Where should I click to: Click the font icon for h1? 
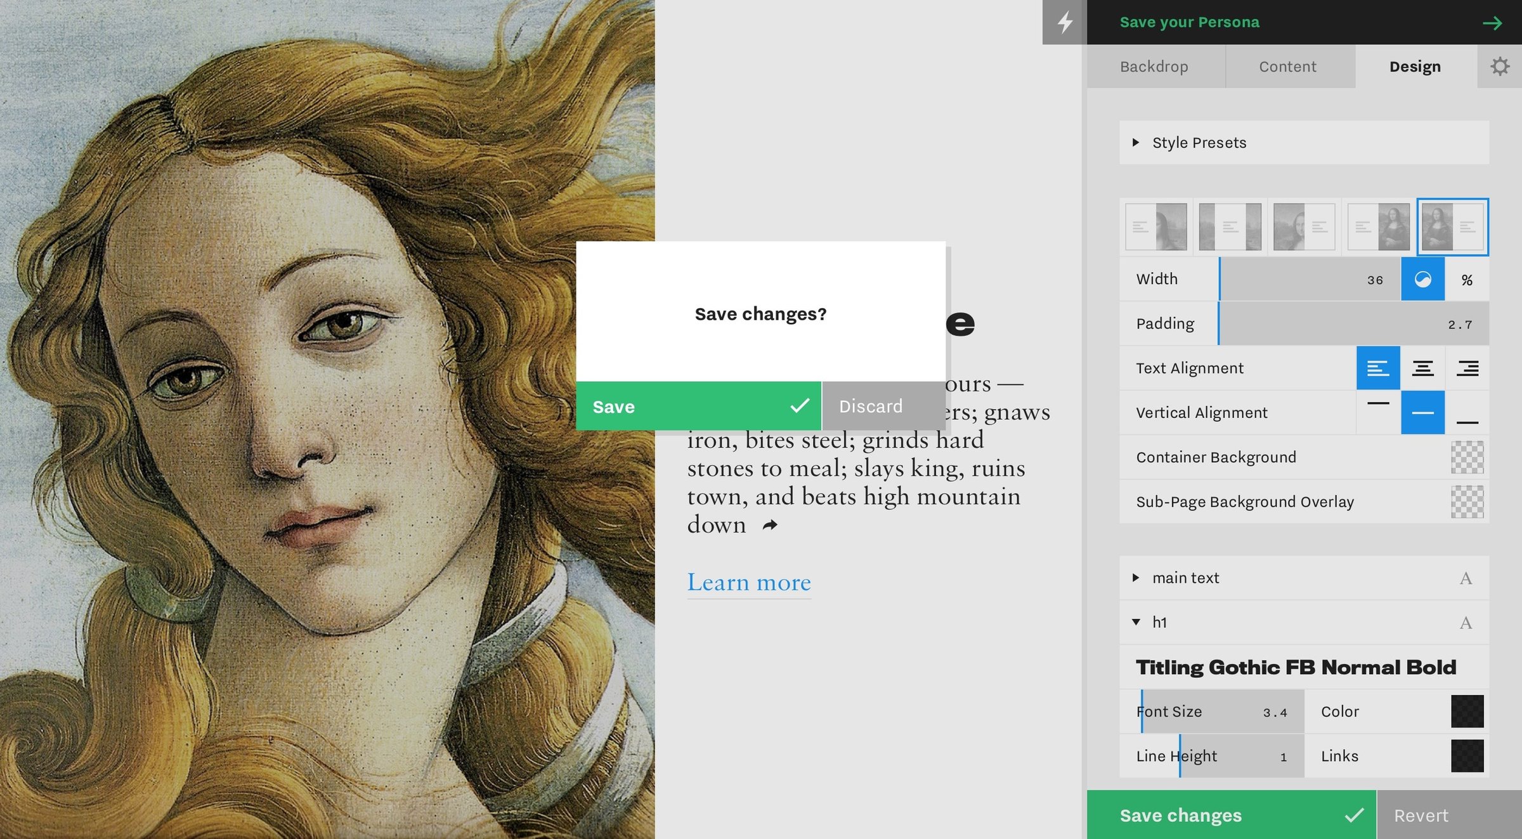point(1466,623)
